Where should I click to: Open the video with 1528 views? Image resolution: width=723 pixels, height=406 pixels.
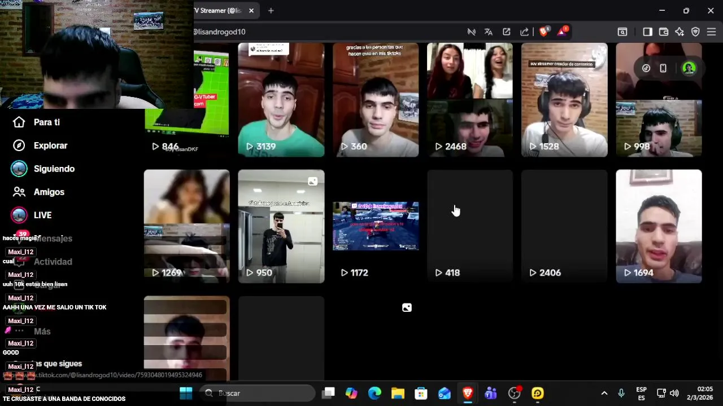click(x=564, y=100)
